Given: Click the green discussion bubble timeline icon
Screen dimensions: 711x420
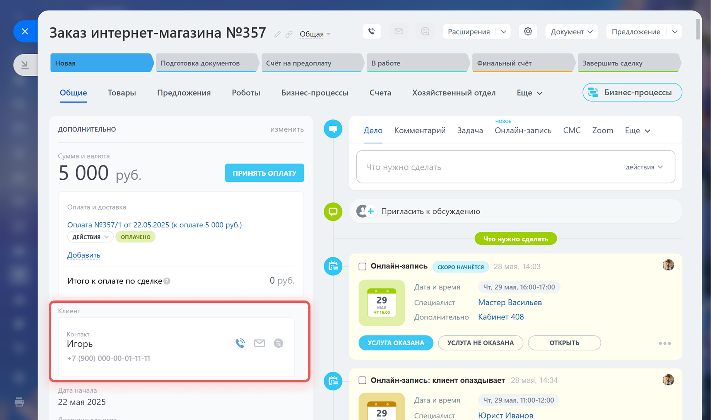Looking at the screenshot, I should pyautogui.click(x=333, y=212).
